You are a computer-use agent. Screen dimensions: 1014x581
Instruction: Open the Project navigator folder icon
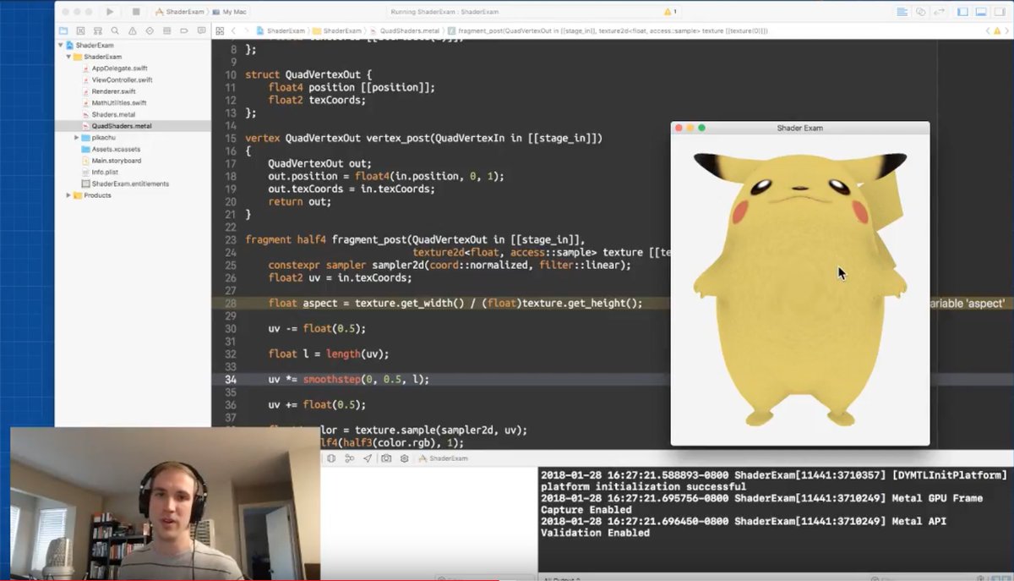(63, 30)
